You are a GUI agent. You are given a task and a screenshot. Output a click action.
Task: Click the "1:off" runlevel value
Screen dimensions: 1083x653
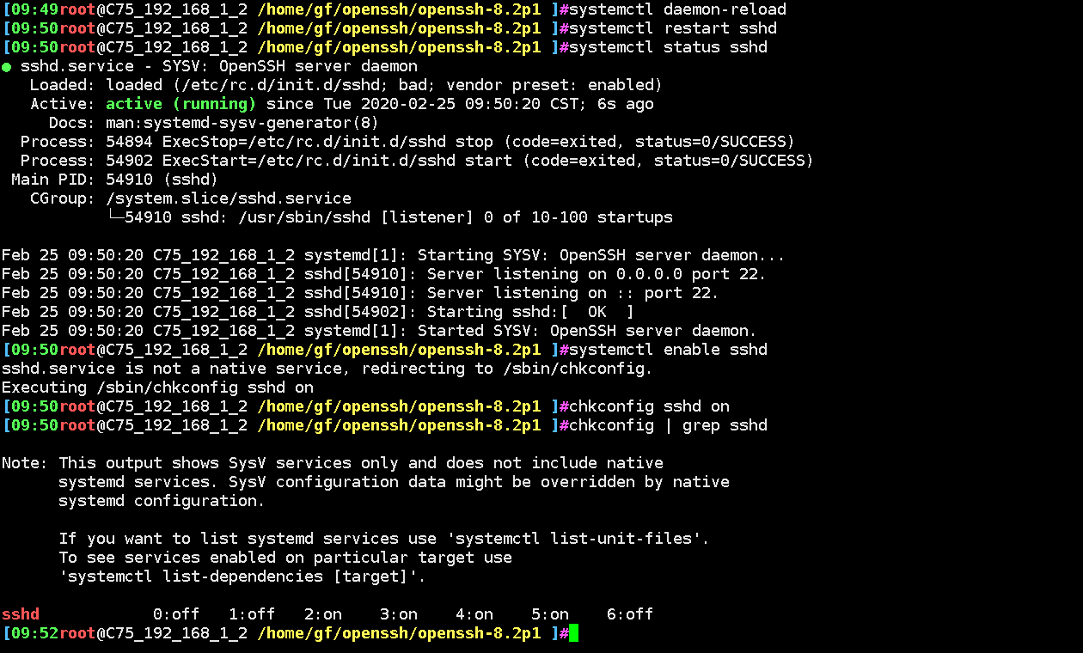pos(252,614)
